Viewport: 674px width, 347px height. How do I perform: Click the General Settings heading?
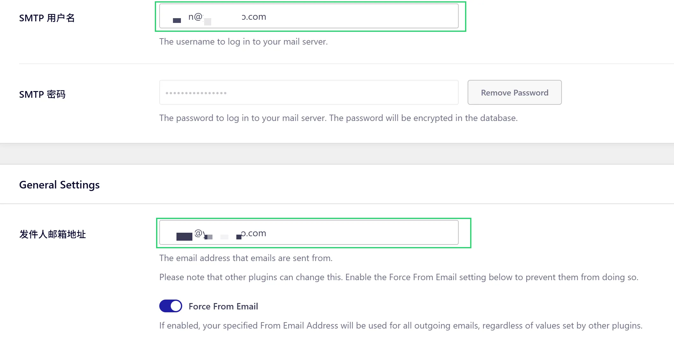coord(59,185)
